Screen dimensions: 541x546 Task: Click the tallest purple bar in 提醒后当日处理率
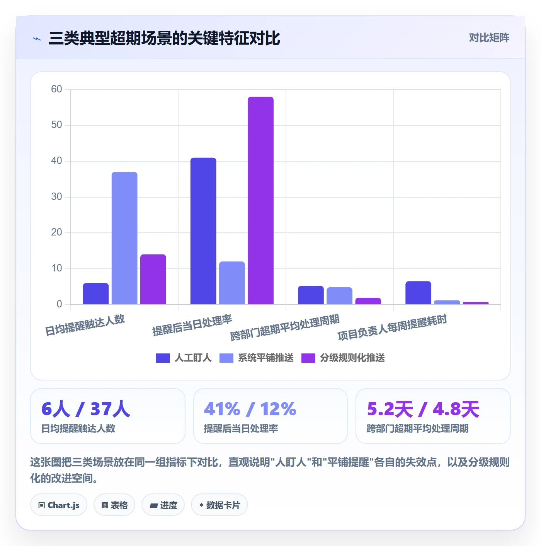pos(260,201)
